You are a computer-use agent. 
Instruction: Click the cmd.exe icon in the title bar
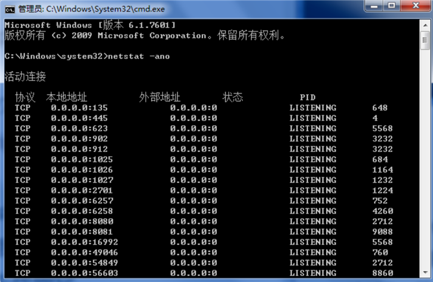click(10, 9)
